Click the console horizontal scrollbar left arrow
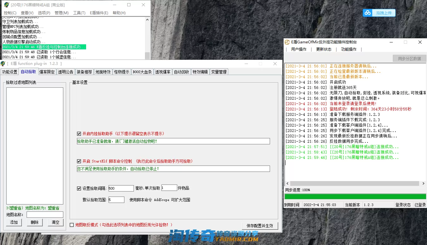 pyautogui.click(x=287, y=183)
